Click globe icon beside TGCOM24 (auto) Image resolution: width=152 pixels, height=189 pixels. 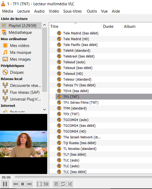pos(59,120)
